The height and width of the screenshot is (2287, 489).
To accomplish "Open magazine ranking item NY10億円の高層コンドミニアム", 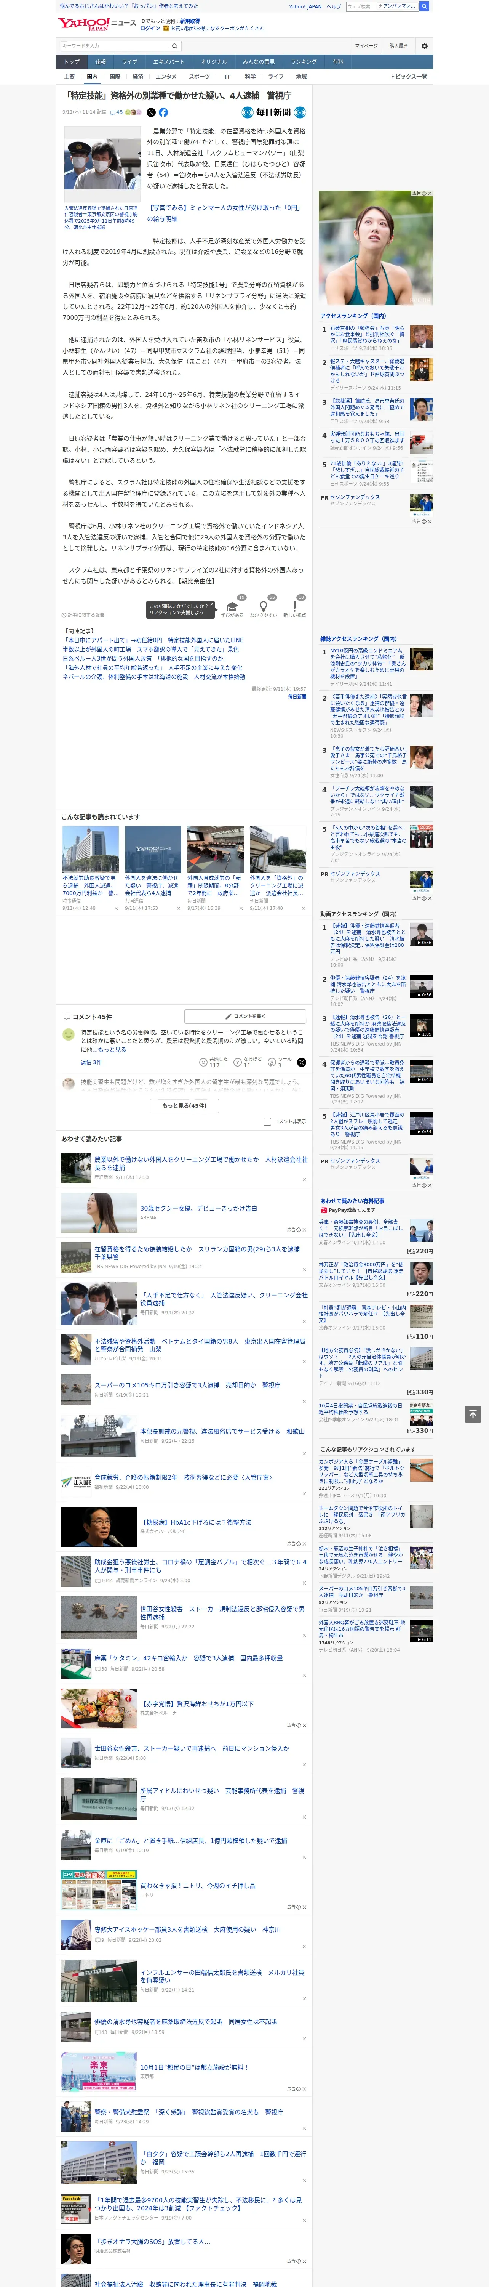I will 368,663.
